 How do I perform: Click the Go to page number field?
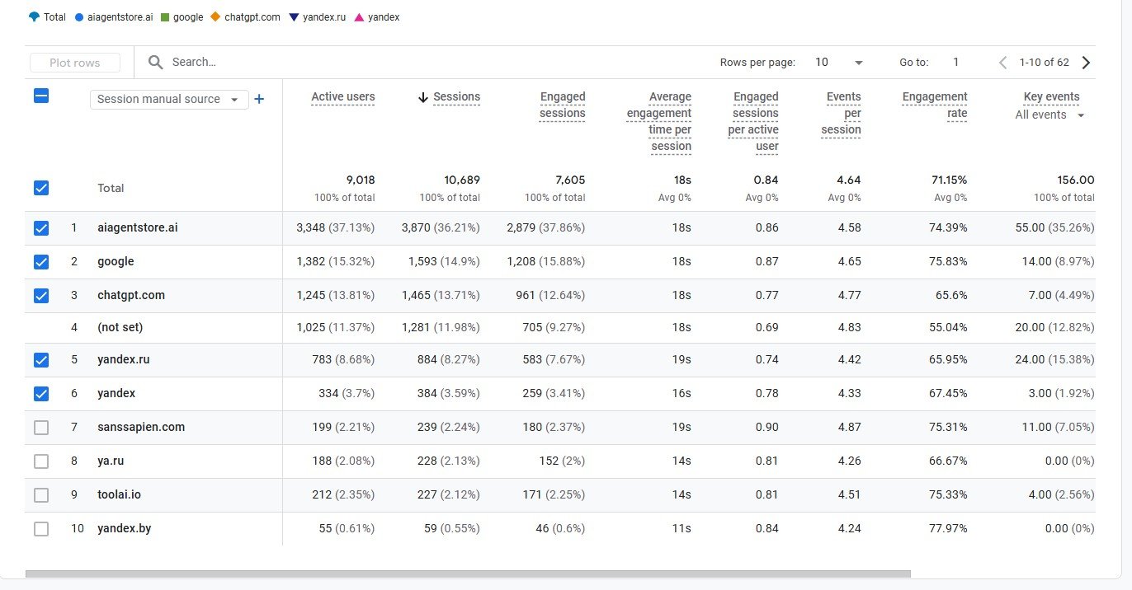pos(956,63)
